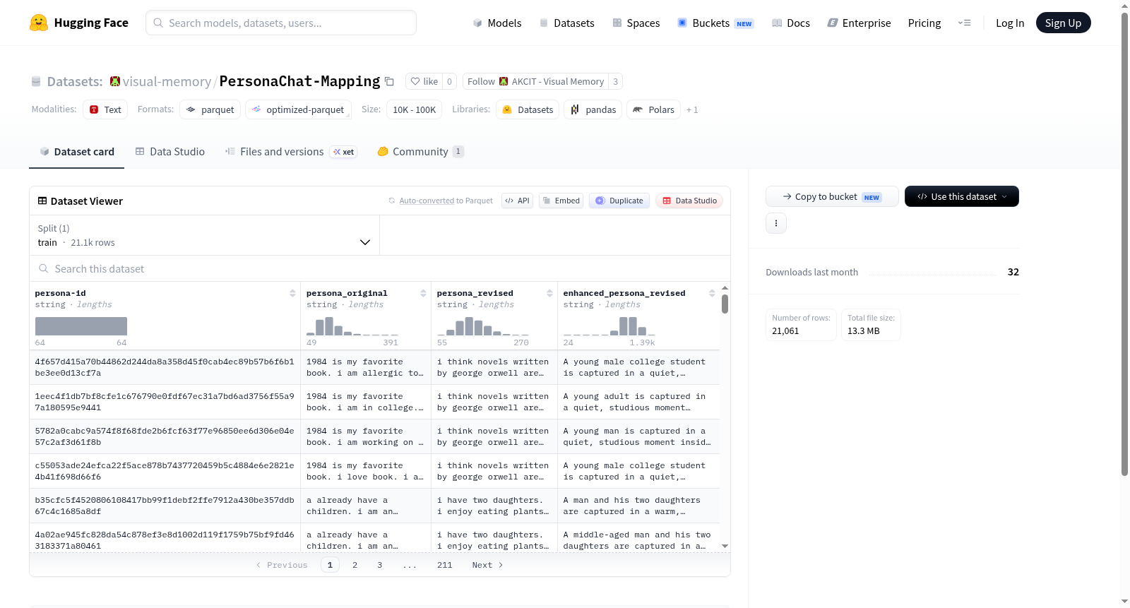Click the Log In link

click(x=1010, y=23)
